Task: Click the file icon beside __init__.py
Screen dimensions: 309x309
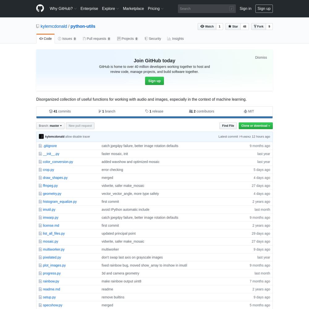Action: 40,154
